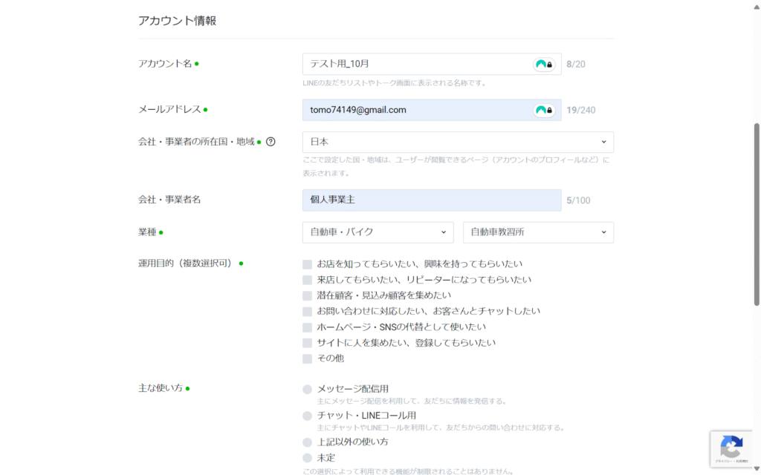
Task: Click the 会社・事業者名 input field
Action: pyautogui.click(x=431, y=200)
